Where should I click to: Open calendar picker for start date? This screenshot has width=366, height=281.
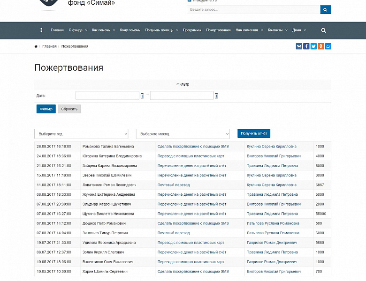(x=142, y=96)
